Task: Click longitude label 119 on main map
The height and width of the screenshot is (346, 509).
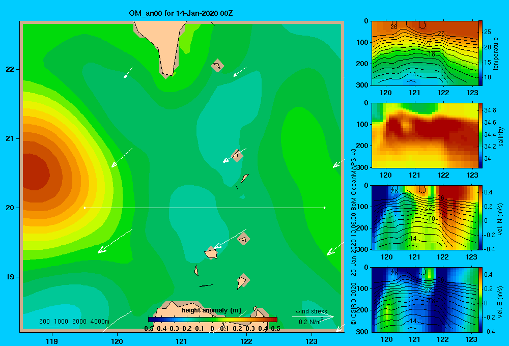Action: (52, 341)
